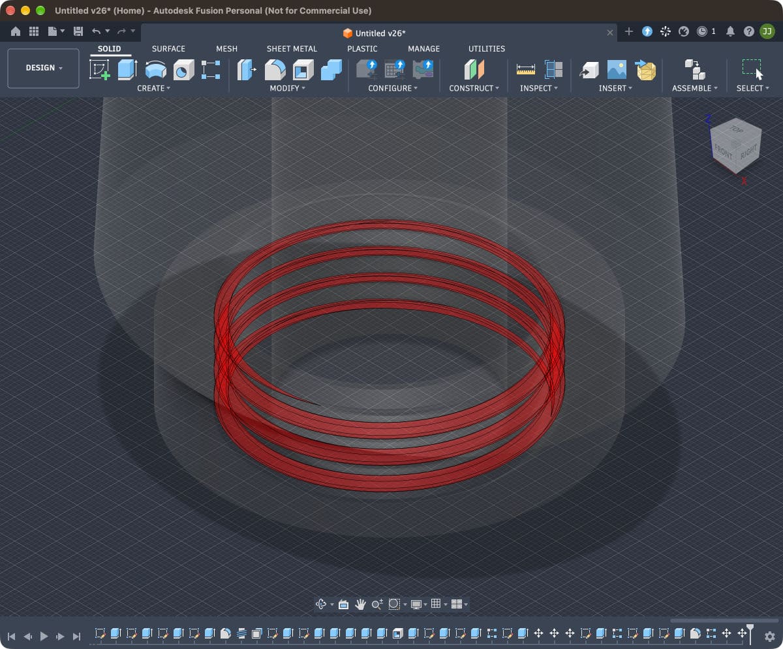Image resolution: width=783 pixels, height=649 pixels.
Task: Click the Offset Plane construct icon
Action: click(x=474, y=69)
